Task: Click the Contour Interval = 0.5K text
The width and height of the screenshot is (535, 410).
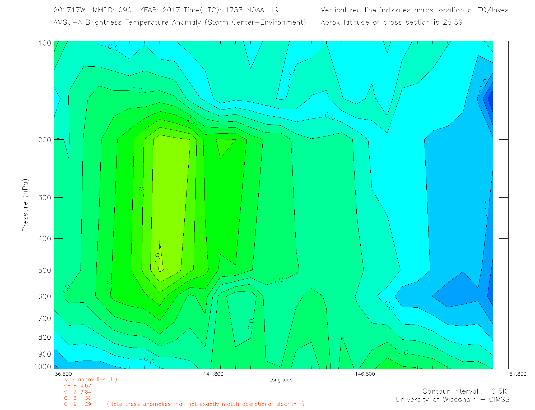Action: (464, 391)
